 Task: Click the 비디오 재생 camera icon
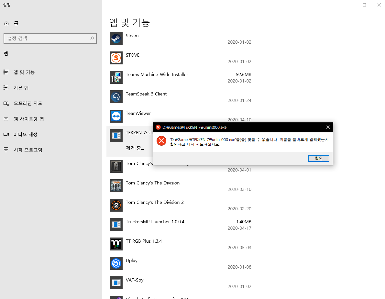click(x=6, y=134)
